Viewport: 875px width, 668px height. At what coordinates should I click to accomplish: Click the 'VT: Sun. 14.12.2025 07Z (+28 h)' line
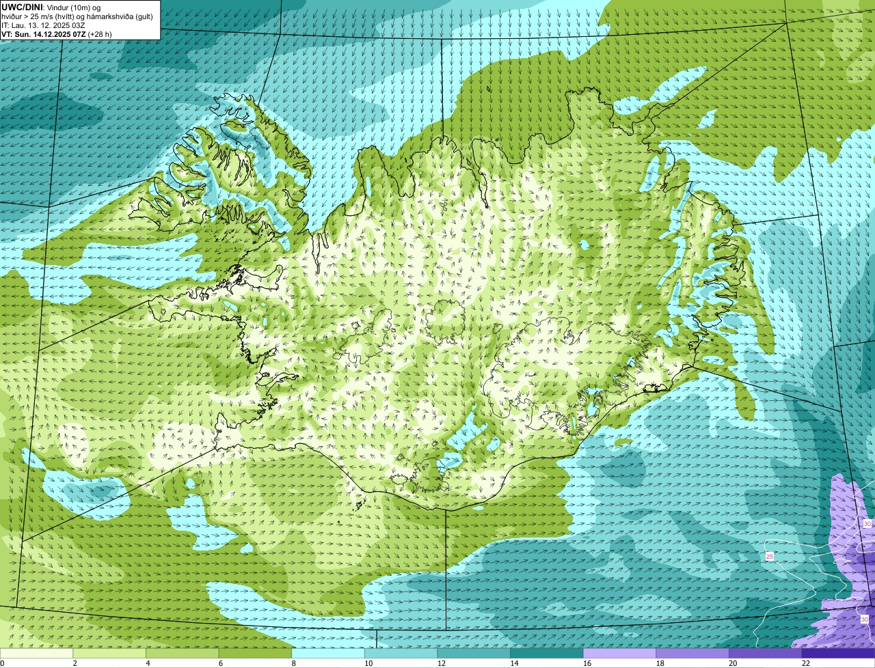[57, 33]
